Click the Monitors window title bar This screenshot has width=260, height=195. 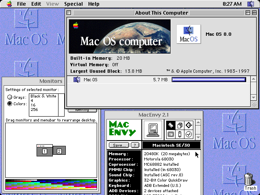[x=34, y=81]
